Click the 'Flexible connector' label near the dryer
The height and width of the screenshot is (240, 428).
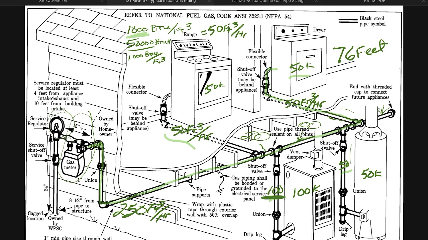[257, 54]
